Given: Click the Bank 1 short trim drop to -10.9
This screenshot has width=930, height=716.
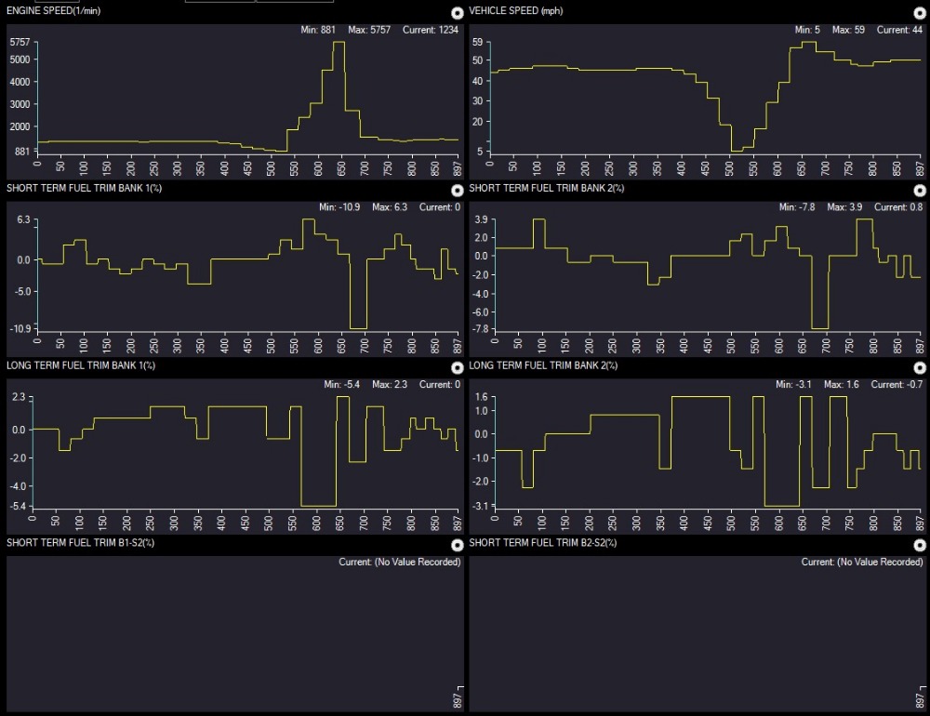Looking at the screenshot, I should [358, 328].
